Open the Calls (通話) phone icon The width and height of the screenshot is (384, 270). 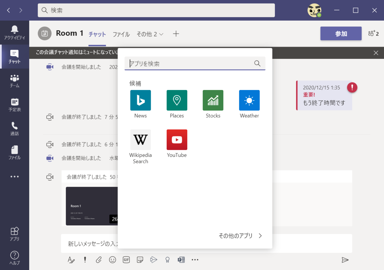pos(14,129)
